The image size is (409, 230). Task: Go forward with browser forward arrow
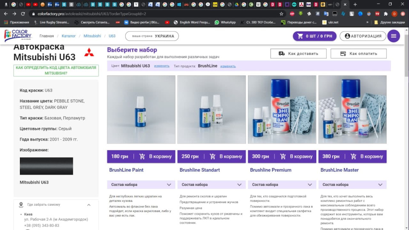14,14
